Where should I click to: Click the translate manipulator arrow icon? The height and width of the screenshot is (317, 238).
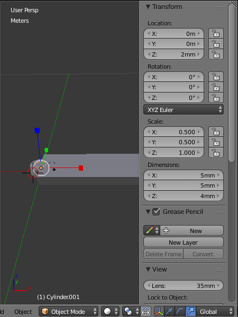[170, 311]
